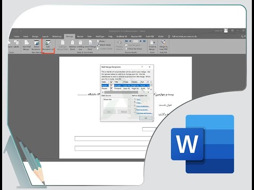Viewport: 254px width, 190px height.
Task: Go to the last record arrow
Action: [x=144, y=41]
